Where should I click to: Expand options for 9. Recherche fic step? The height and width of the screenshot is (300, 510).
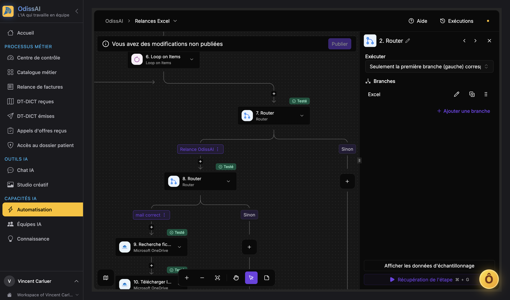[179, 247]
